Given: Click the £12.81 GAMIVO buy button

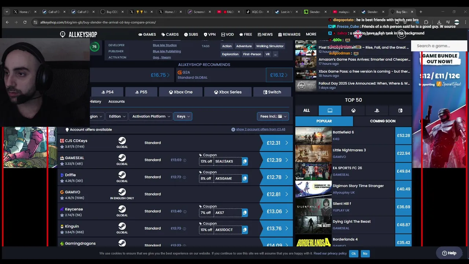Looking at the screenshot, I should coord(276,194).
